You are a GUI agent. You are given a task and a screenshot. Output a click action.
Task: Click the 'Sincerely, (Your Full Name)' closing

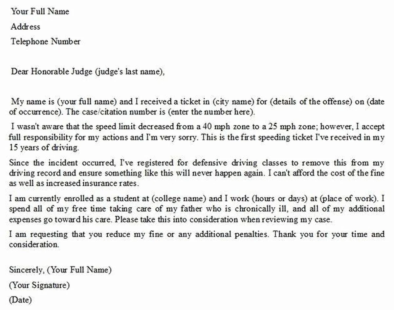point(60,270)
